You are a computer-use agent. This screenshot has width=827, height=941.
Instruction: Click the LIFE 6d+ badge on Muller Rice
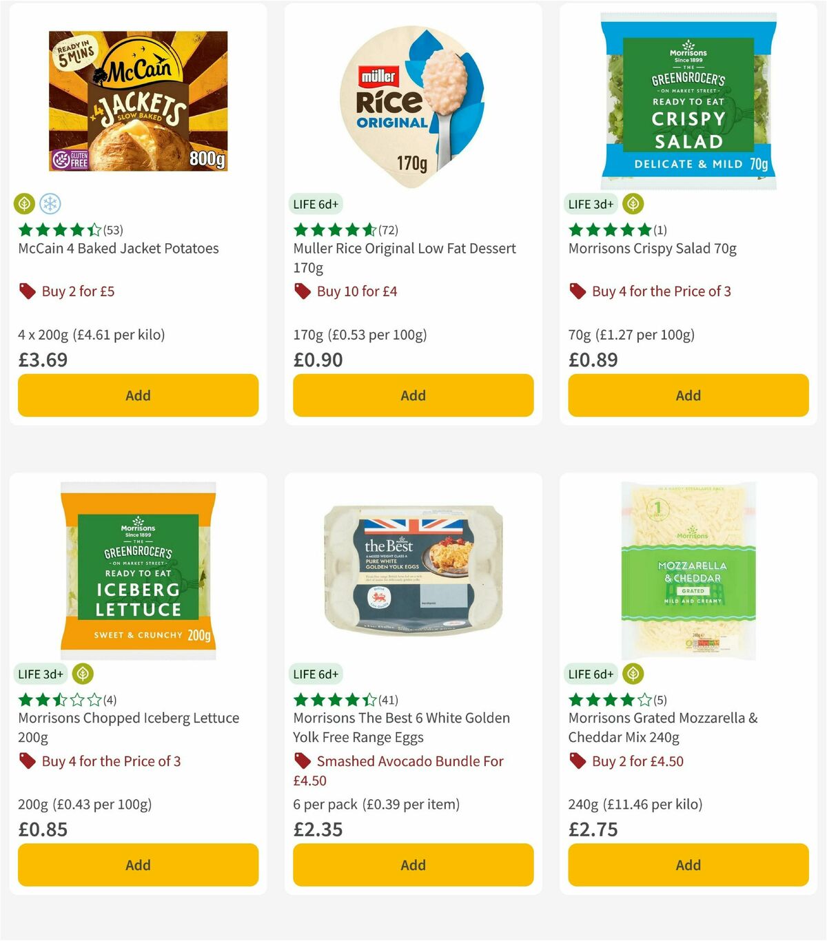pyautogui.click(x=315, y=204)
